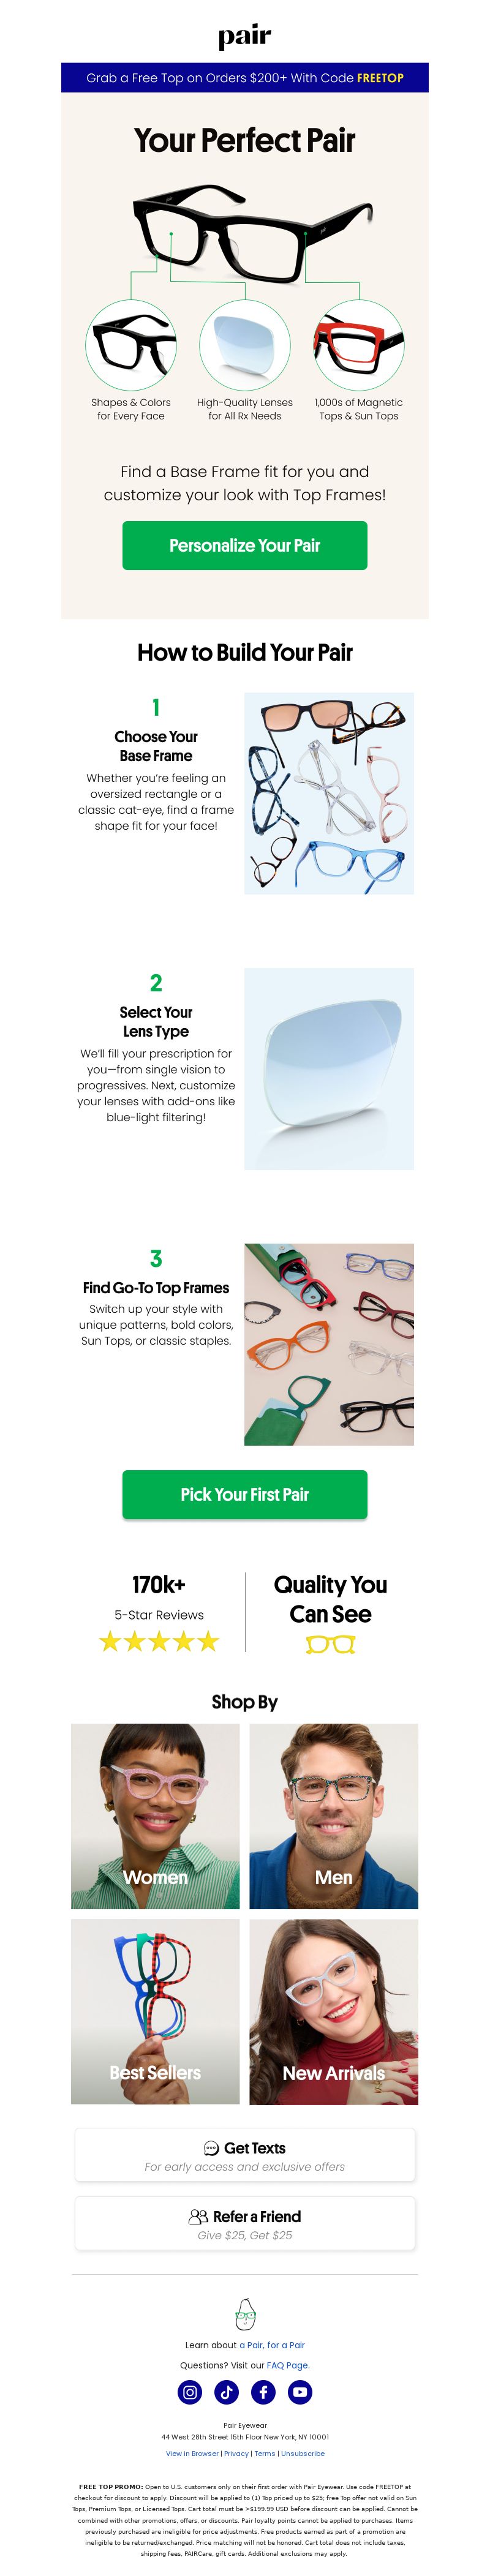Open the FAQ Page link
490x2576 pixels.
tap(288, 2366)
